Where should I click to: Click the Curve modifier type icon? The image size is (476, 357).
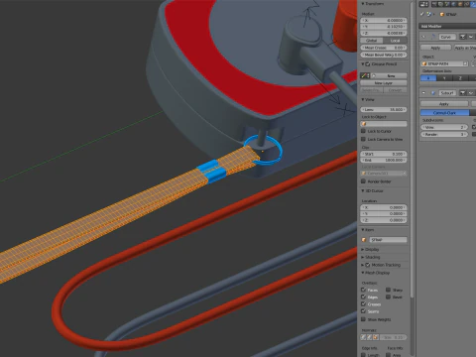[432, 37]
